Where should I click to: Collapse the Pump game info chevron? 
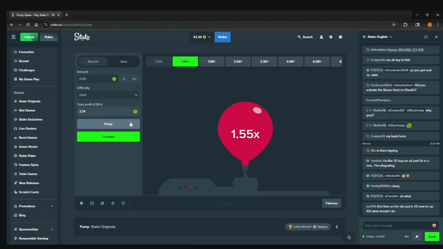[x=337, y=227]
